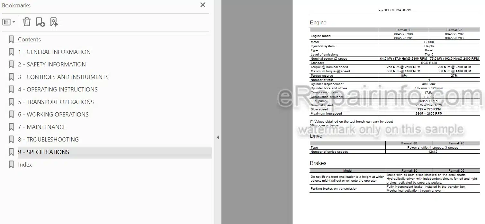
Task: Find the current bookmark icon
Action: (x=54, y=22)
